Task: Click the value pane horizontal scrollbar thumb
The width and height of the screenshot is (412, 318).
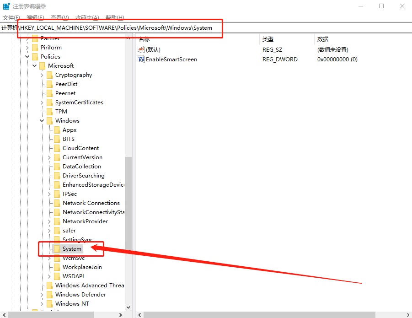Action: pyautogui.click(x=259, y=315)
